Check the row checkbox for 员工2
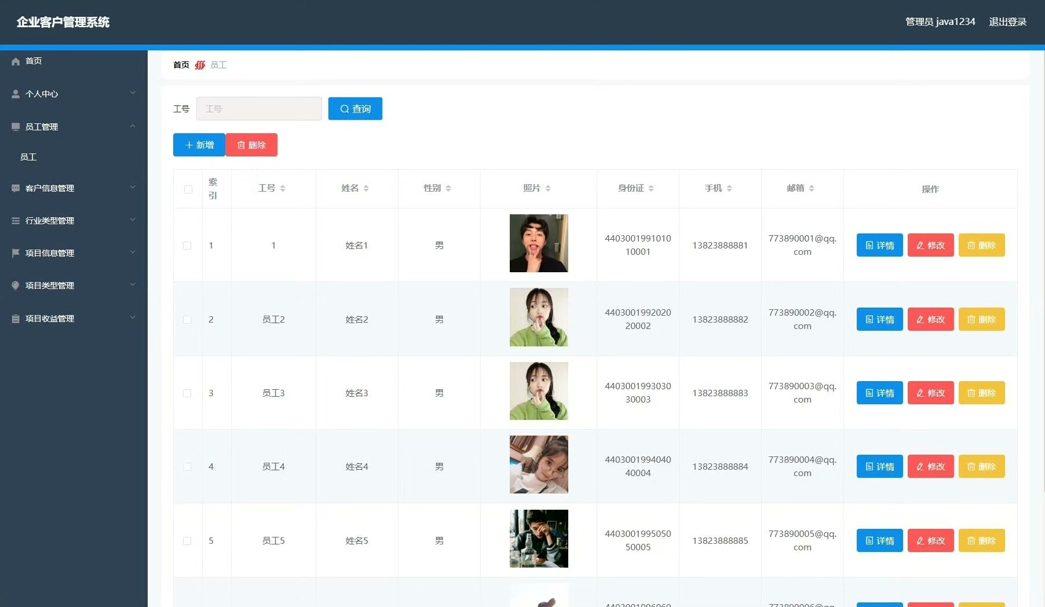Image resolution: width=1045 pixels, height=607 pixels. pos(187,320)
